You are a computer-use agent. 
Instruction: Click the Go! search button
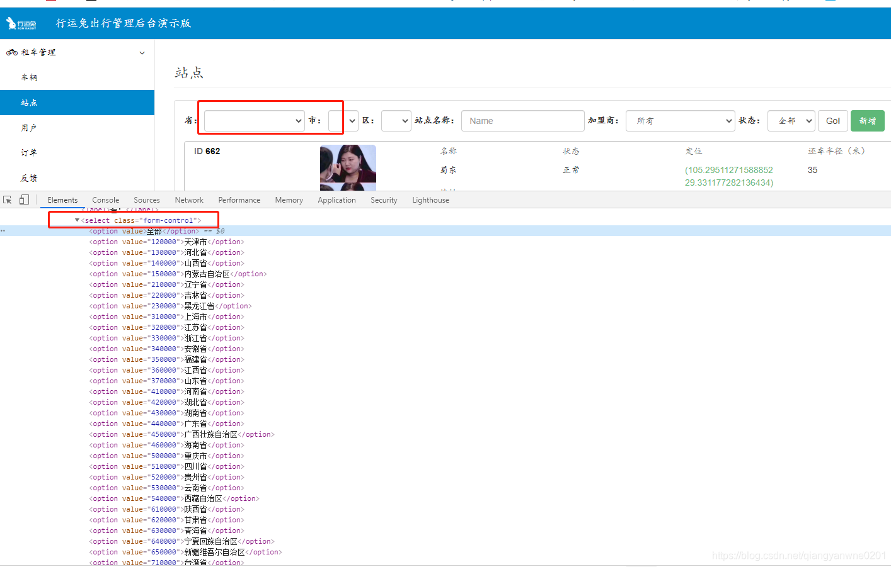(x=833, y=121)
